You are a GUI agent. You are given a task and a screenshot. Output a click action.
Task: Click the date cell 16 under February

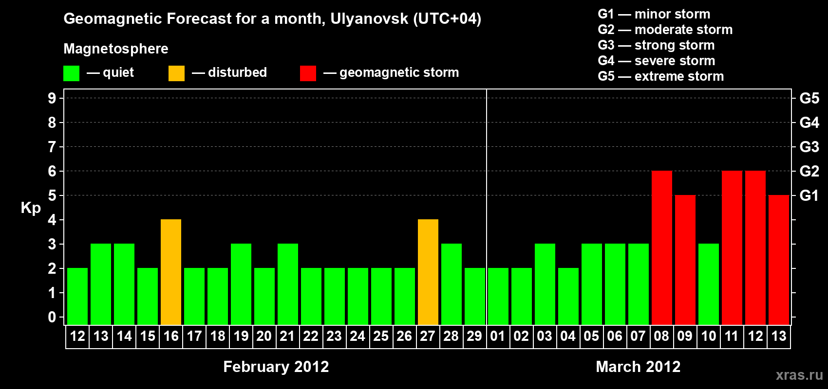click(x=171, y=336)
